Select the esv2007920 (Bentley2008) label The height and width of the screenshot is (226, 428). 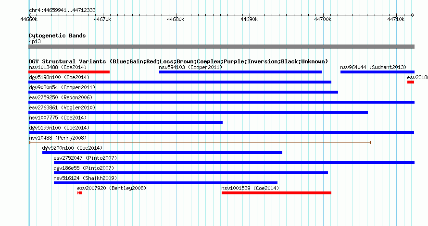click(x=112, y=188)
